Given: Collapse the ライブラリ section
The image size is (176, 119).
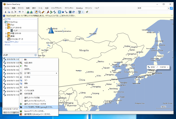Looking at the screenshot, I should point(4,19).
